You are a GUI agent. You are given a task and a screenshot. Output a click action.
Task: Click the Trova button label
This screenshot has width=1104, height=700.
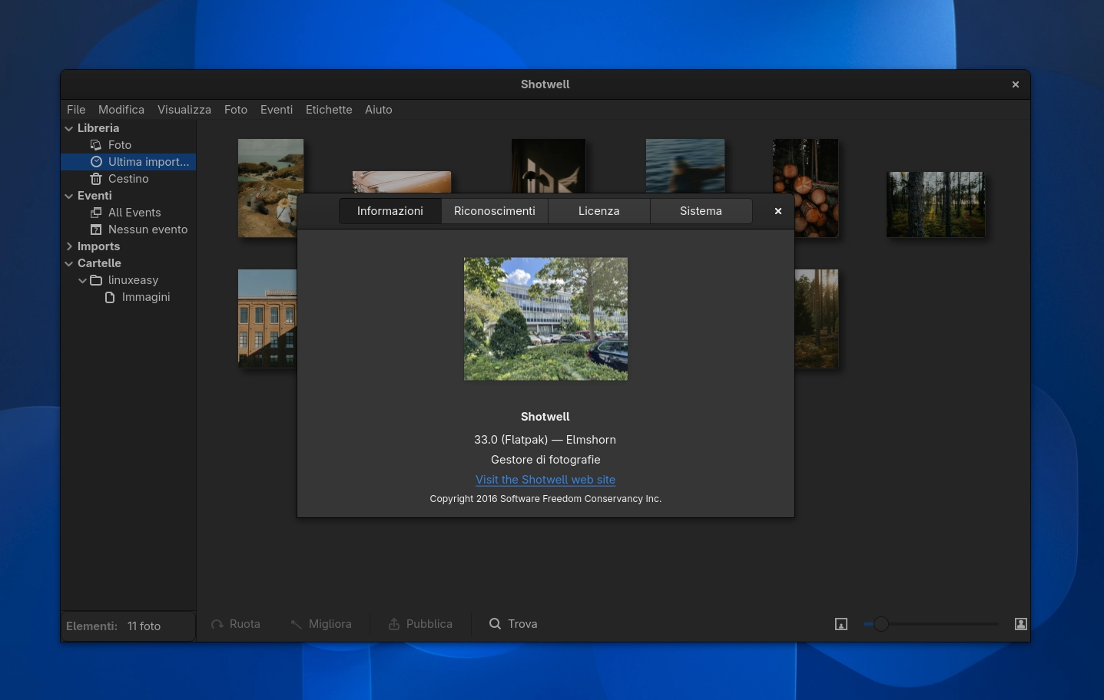tap(522, 624)
